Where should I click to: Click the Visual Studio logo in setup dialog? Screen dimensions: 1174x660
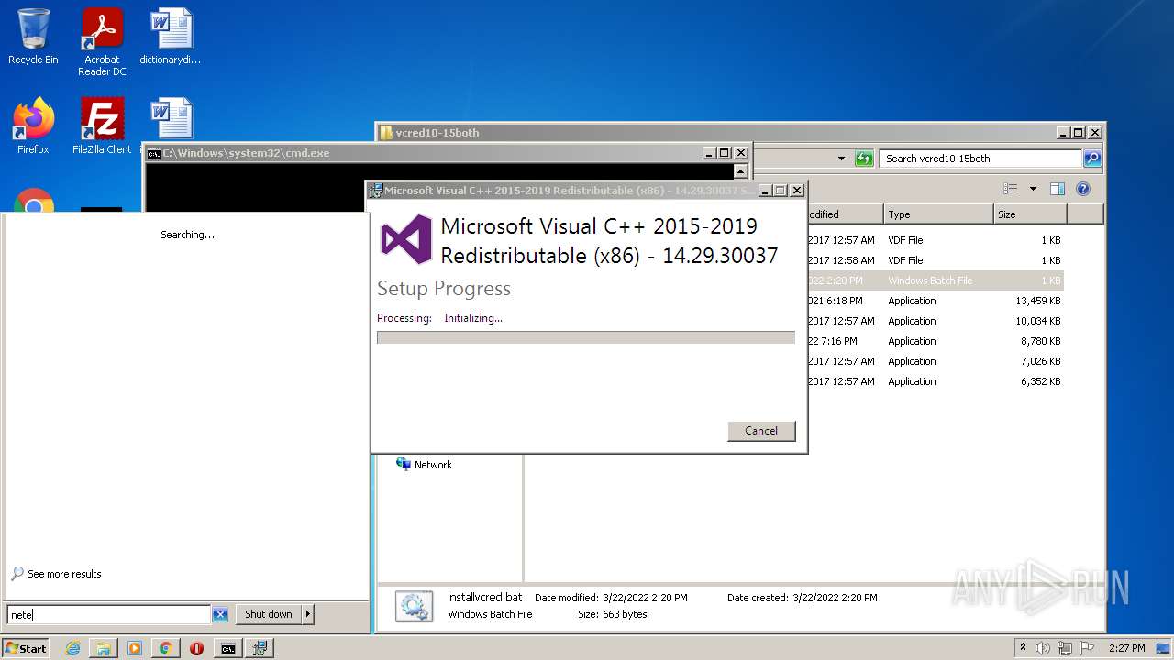coord(405,239)
